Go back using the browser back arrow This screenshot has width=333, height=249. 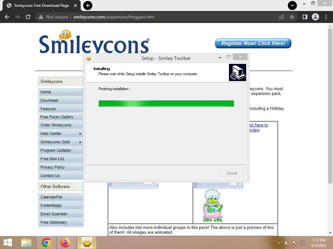tap(7, 17)
